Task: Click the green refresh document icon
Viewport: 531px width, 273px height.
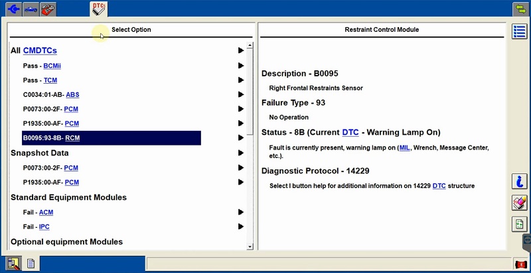Action: point(520,225)
